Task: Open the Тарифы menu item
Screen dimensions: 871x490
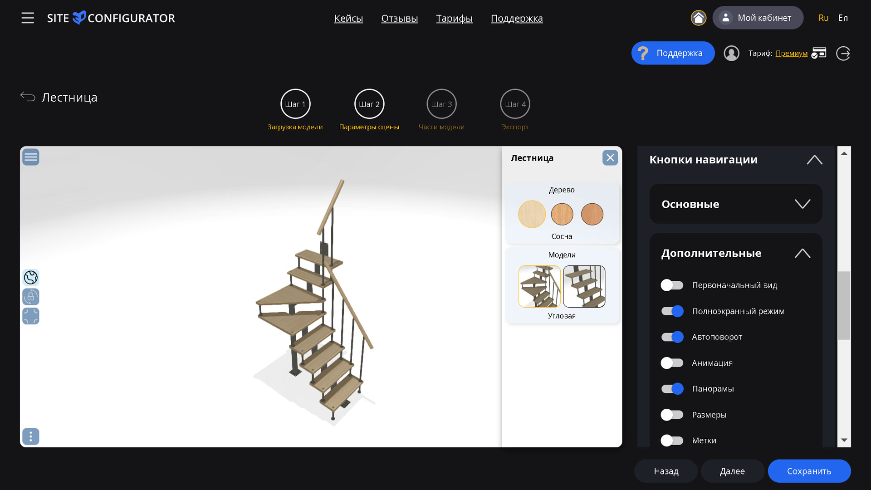Action: click(454, 19)
